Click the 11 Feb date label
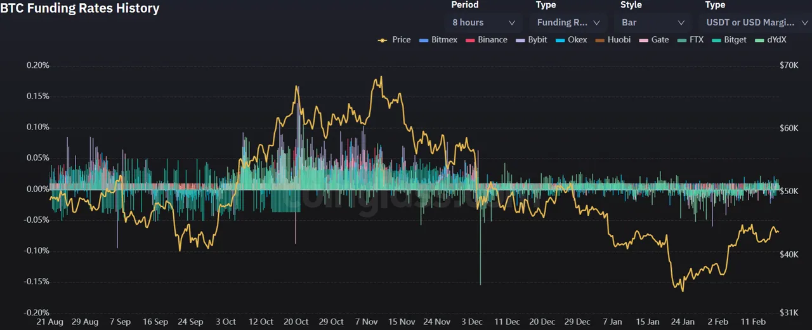The height and width of the screenshot is (330, 812). [752, 322]
